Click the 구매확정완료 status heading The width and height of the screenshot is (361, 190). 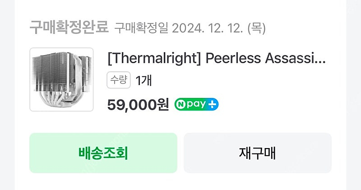click(x=69, y=28)
